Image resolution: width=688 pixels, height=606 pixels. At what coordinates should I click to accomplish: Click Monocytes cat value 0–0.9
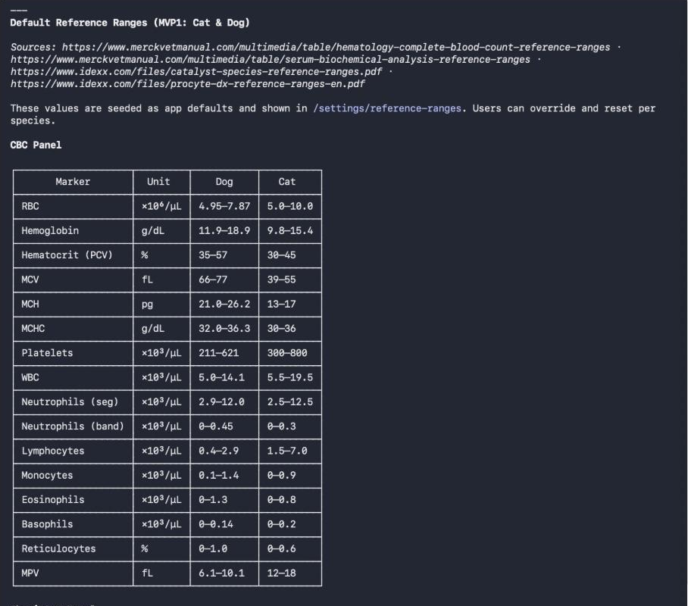pyautogui.click(x=281, y=475)
